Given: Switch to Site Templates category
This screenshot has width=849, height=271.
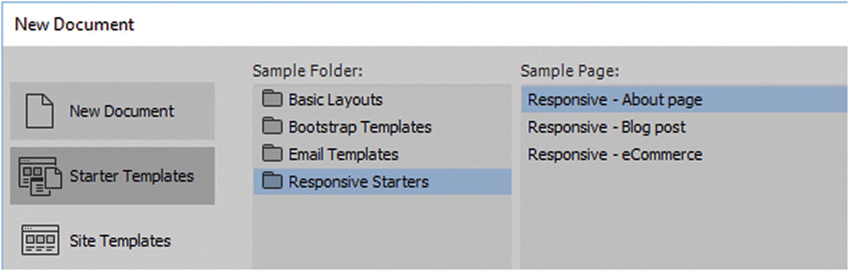Looking at the screenshot, I should point(120,241).
